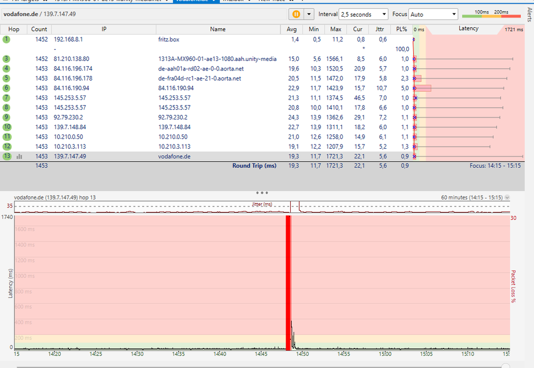
Task: Click the Jitter (ms) graph strip
Action: tap(262, 207)
